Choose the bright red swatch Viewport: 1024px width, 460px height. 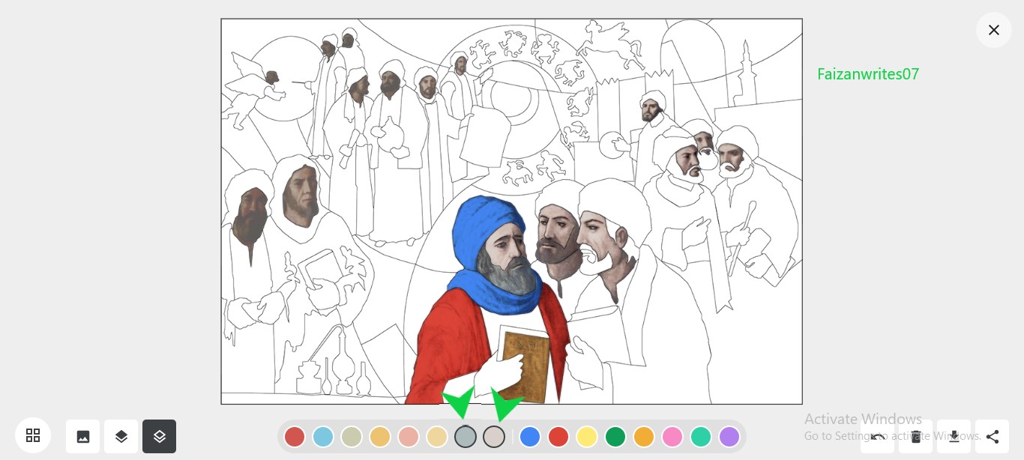point(558,437)
